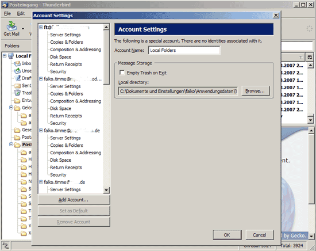This screenshot has height=251, width=316.
Task: Select the Entw folder icon
Action: coord(17,100)
